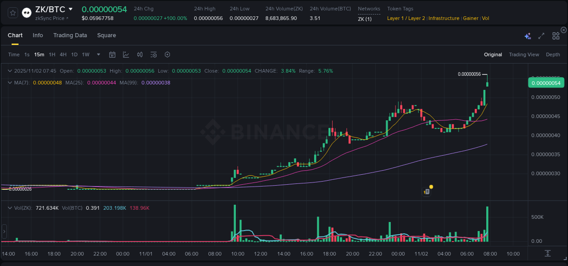Collapse the MA indicator row
This screenshot has width=568, height=266.
[x=10, y=83]
